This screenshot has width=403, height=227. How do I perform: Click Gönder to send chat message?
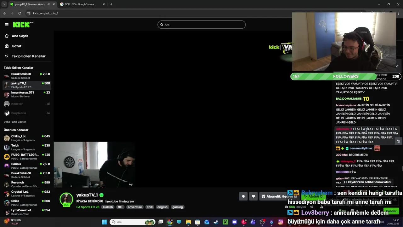click(391, 211)
